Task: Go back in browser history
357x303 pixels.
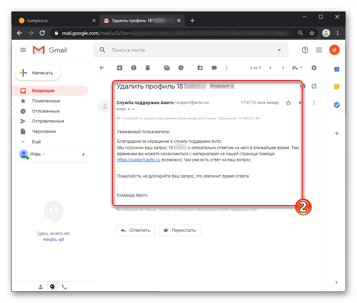Action: (x=20, y=33)
